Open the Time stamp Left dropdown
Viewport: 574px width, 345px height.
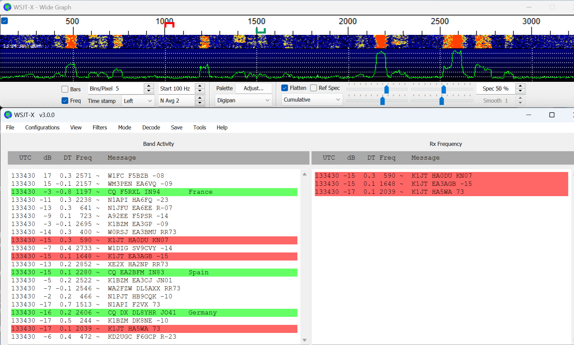pos(138,101)
